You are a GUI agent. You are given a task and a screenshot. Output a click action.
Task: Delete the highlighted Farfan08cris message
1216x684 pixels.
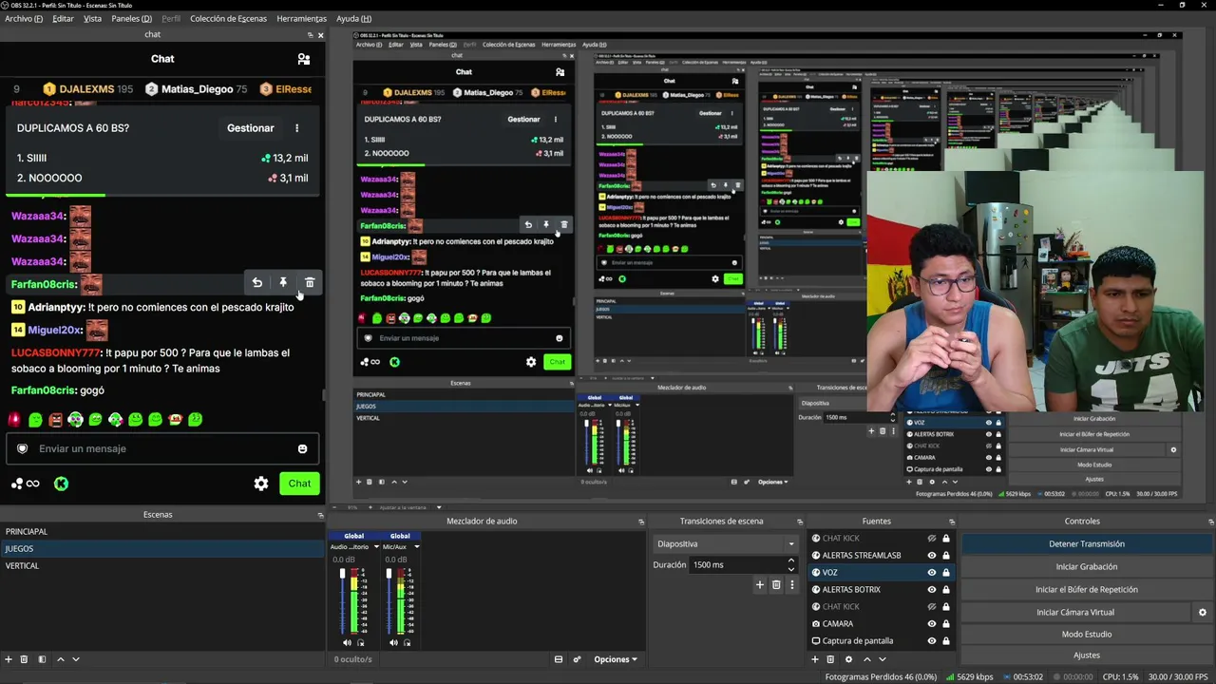(310, 282)
